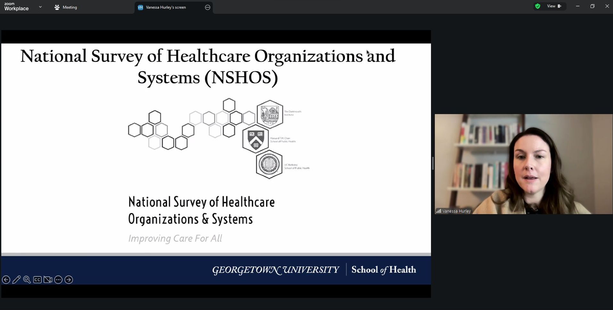Screen dimensions: 613x310
Task: Restore down the Zoom window
Action: click(592, 6)
